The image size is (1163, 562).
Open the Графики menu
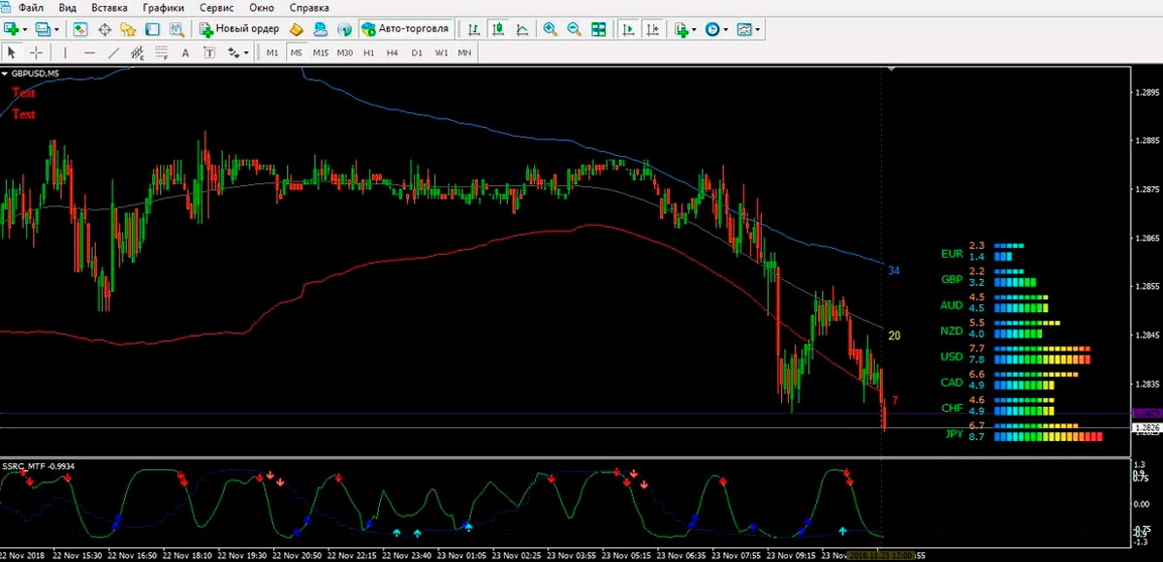tap(163, 8)
